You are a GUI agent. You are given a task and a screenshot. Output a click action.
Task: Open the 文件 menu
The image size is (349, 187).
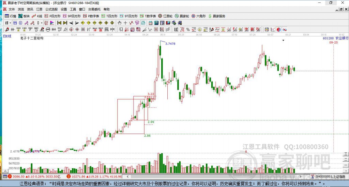coord(12,9)
